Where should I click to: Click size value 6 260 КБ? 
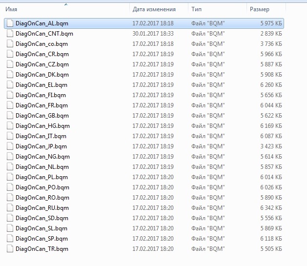tap(271, 85)
